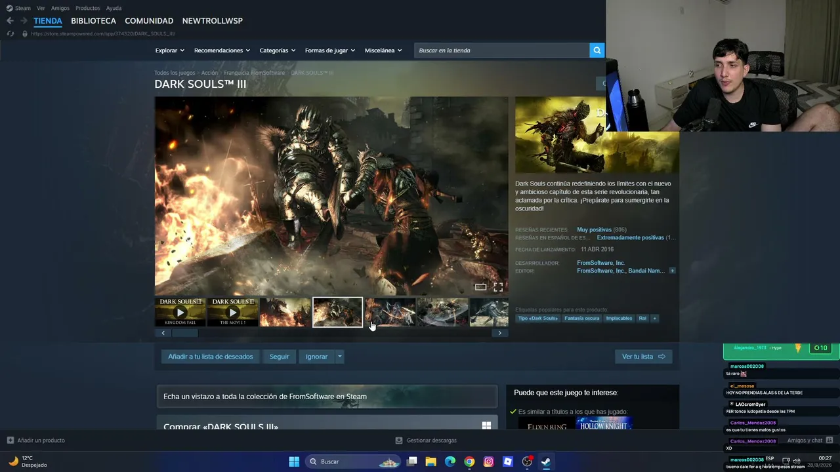This screenshot has height=472, width=840.
Task: Open the FromSoftware collection banner
Action: pos(327,397)
